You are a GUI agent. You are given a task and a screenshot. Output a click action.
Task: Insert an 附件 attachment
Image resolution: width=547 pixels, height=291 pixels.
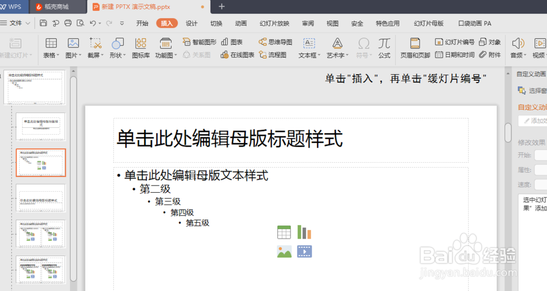pos(490,55)
